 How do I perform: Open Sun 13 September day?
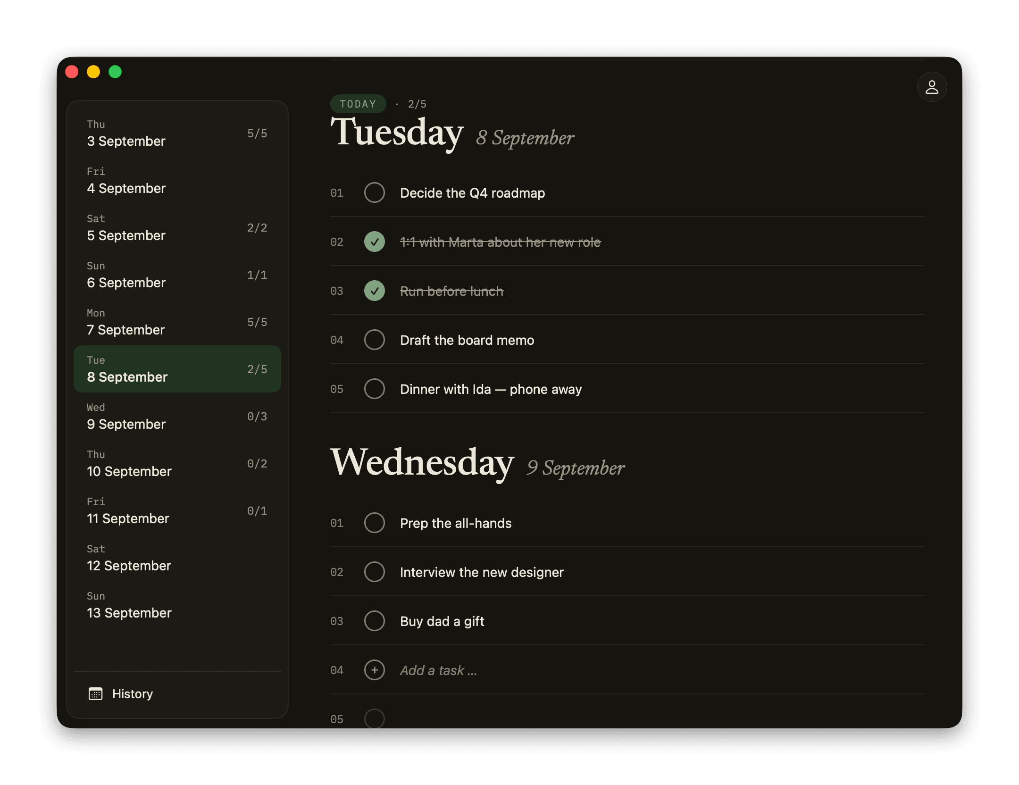click(177, 605)
